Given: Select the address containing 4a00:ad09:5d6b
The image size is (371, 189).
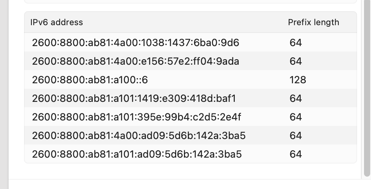Looking at the screenshot, I should click(139, 136).
